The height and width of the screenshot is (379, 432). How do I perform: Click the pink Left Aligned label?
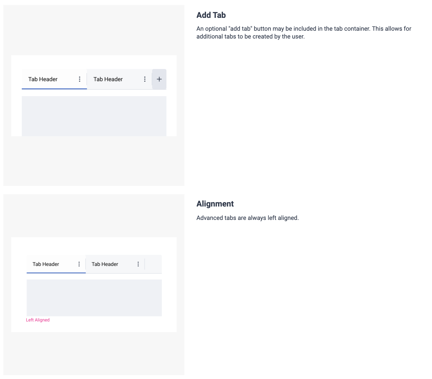[38, 320]
